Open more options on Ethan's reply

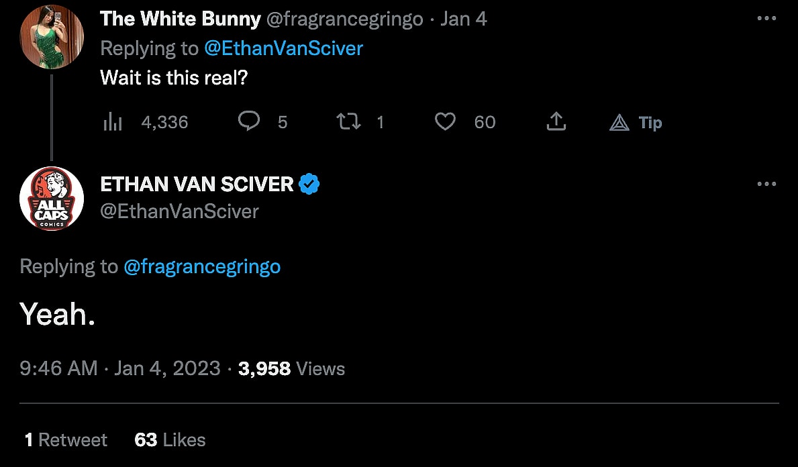766,184
